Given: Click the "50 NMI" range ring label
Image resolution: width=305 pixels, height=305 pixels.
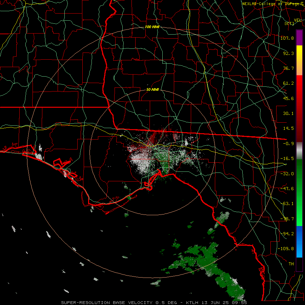Looking at the screenshot, I should point(152,90).
